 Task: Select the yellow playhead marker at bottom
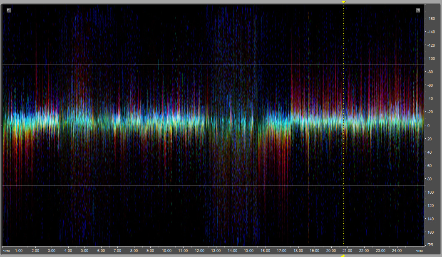(343, 255)
